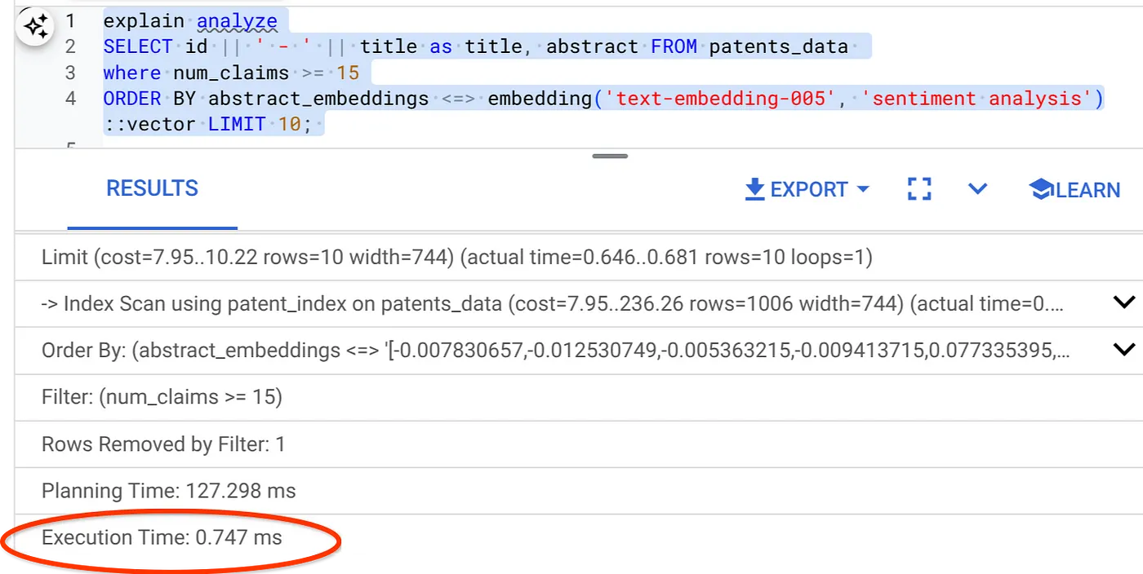Open the EXPORT dropdown arrow
Image resolution: width=1143 pixels, height=574 pixels.
pyautogui.click(x=862, y=190)
